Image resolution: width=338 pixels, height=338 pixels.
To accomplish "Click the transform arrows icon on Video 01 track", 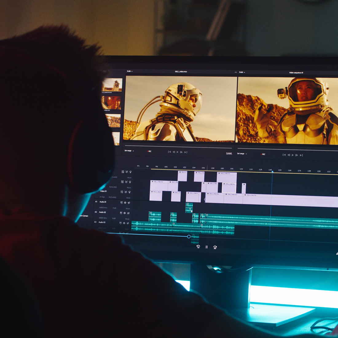I will point(126,192).
